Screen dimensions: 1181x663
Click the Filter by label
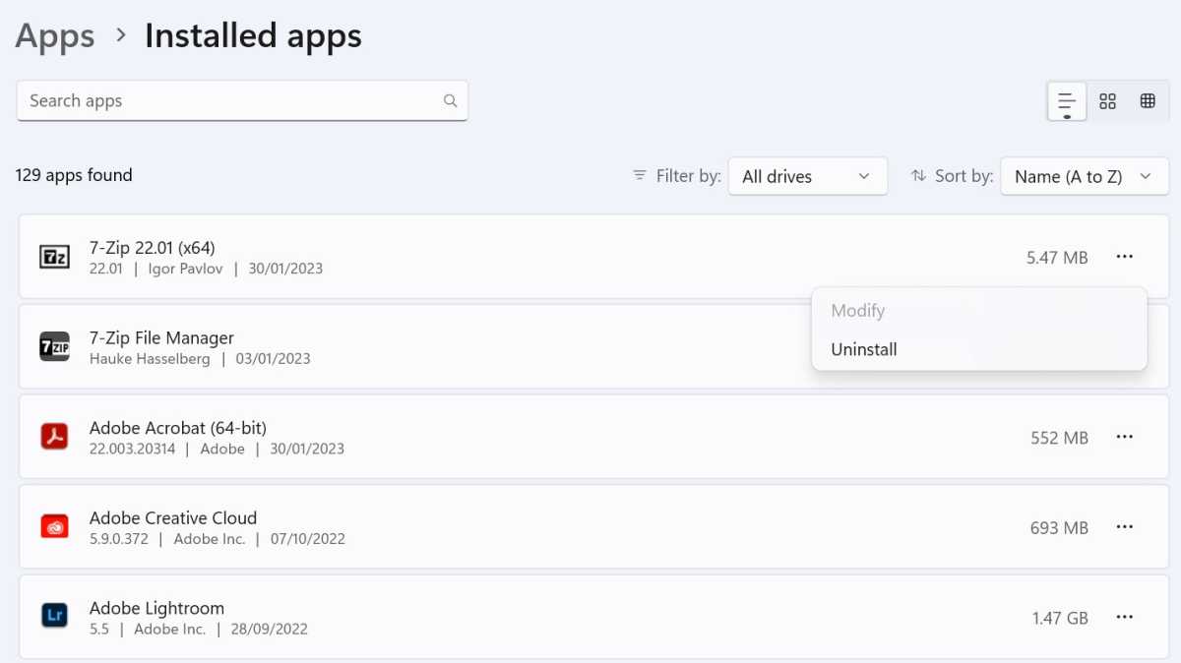click(x=689, y=176)
